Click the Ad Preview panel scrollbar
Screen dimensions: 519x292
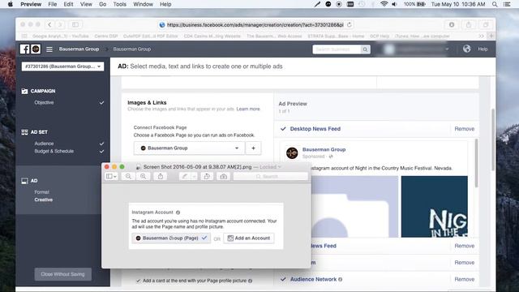point(476,163)
